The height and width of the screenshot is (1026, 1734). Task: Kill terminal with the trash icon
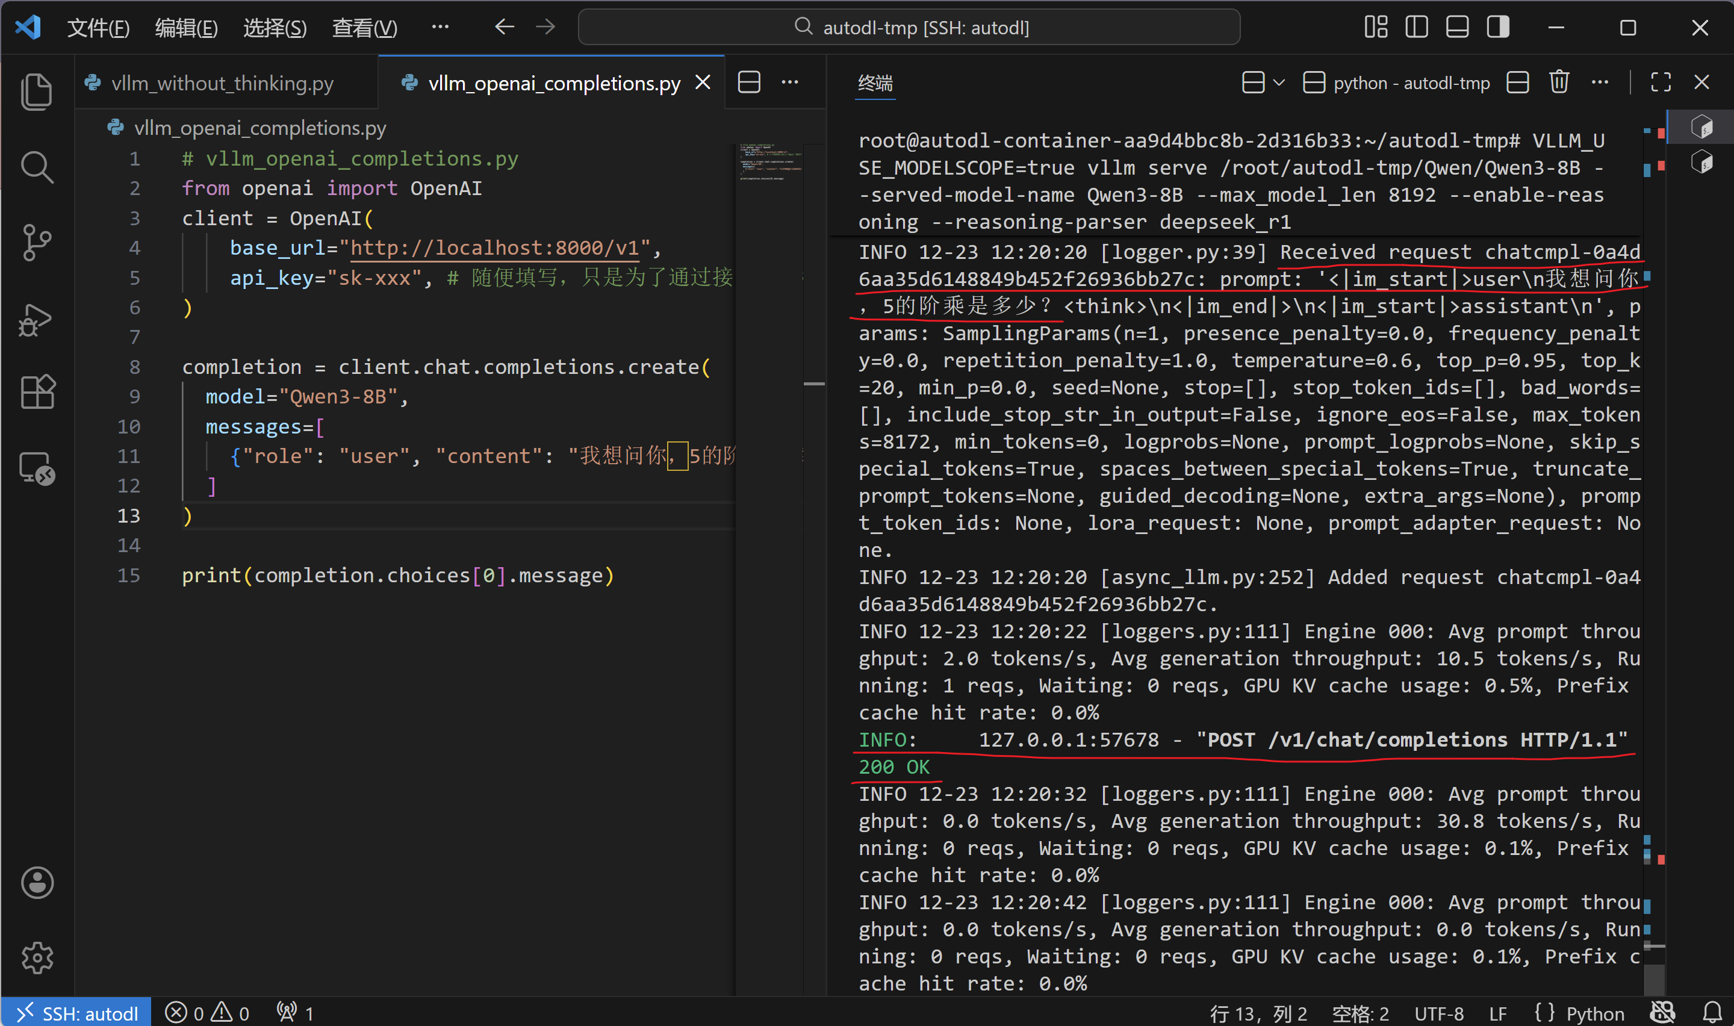1558,83
